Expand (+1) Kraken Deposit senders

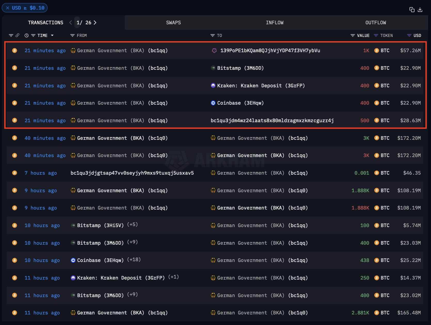pyautogui.click(x=173, y=277)
